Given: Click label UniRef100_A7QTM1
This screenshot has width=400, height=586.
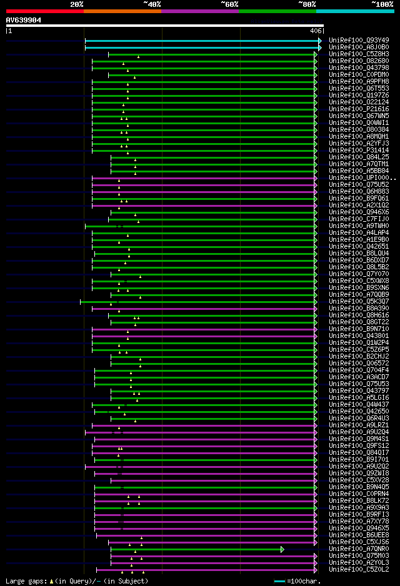Looking at the screenshot, I should point(359,164).
